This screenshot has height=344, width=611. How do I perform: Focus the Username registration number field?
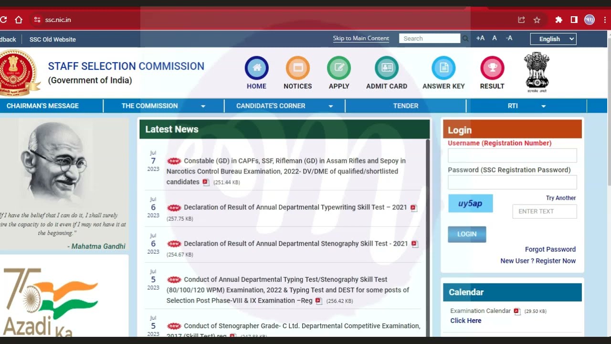pyautogui.click(x=512, y=155)
